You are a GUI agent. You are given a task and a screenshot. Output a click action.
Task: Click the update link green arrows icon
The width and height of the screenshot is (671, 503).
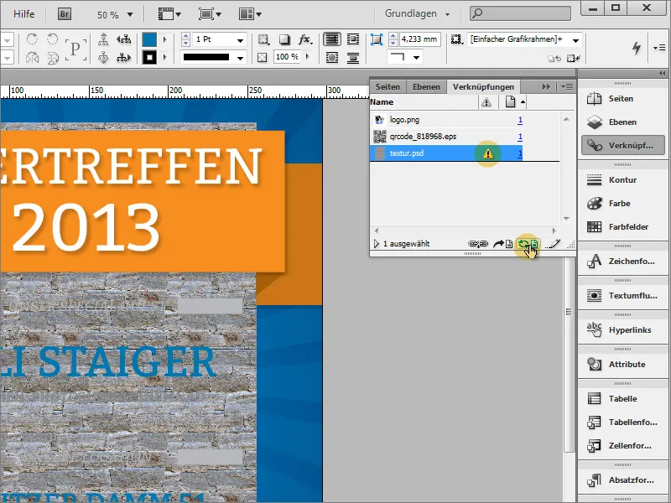[528, 244]
